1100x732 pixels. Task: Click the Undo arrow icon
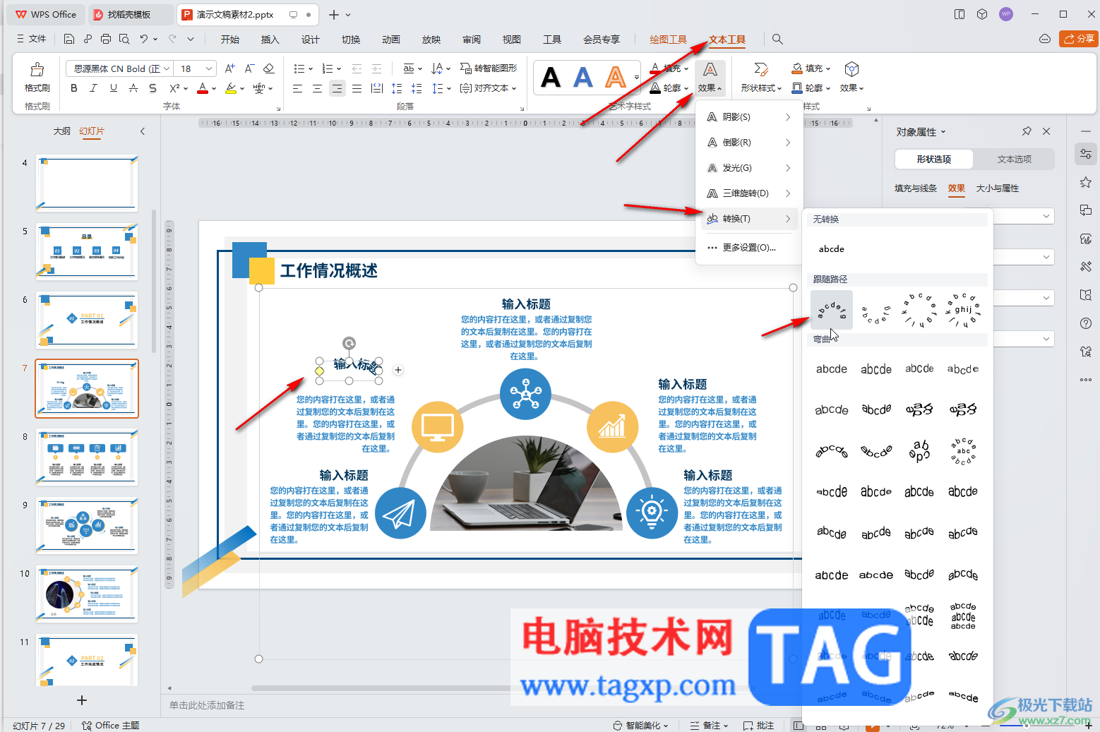(144, 39)
